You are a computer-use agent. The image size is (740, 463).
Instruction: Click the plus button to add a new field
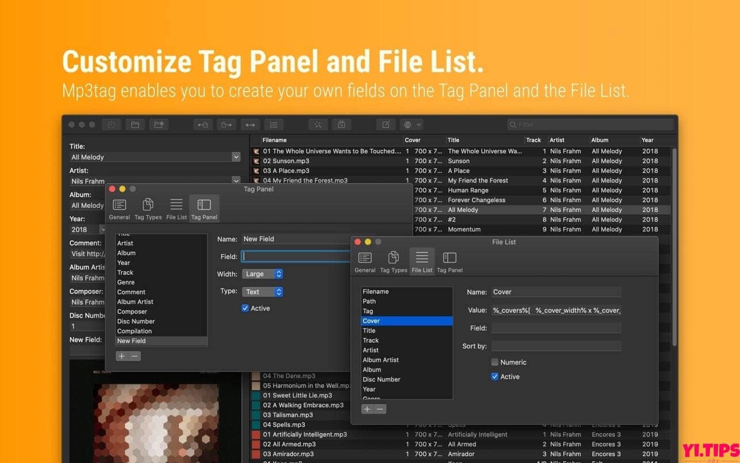click(123, 355)
